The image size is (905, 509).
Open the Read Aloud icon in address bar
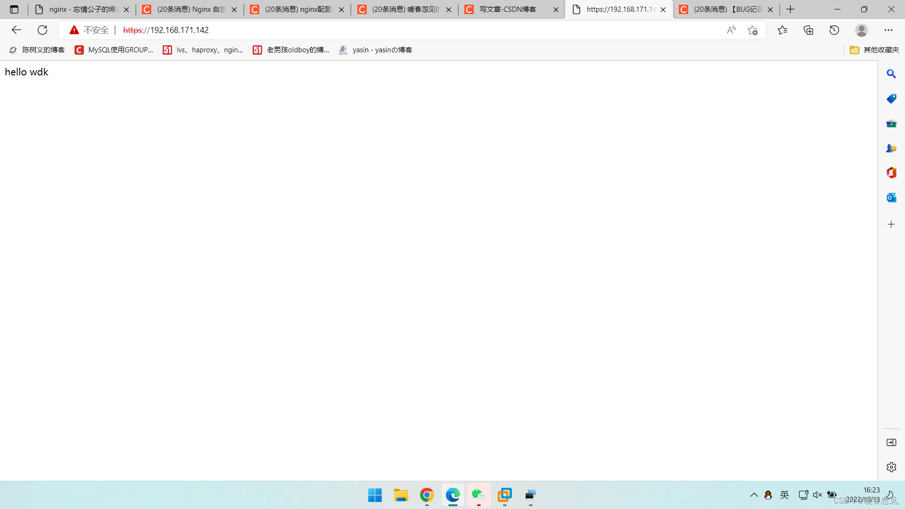[x=731, y=30]
